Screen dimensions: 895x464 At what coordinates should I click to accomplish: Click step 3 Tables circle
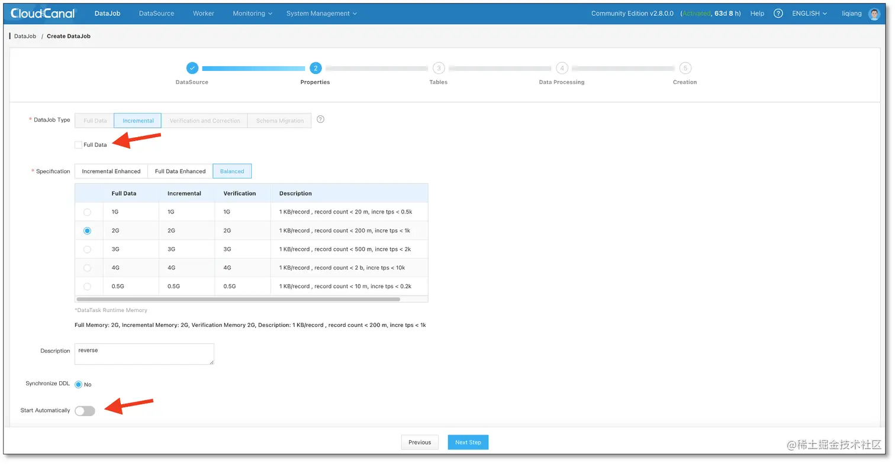click(439, 68)
